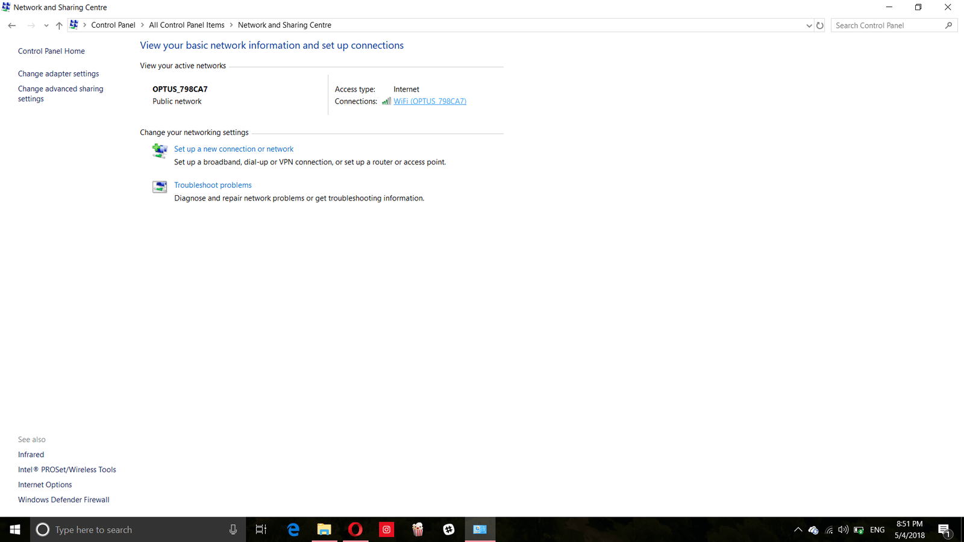Click the OneDrive cloud tray icon
The width and height of the screenshot is (964, 542).
pyautogui.click(x=813, y=530)
